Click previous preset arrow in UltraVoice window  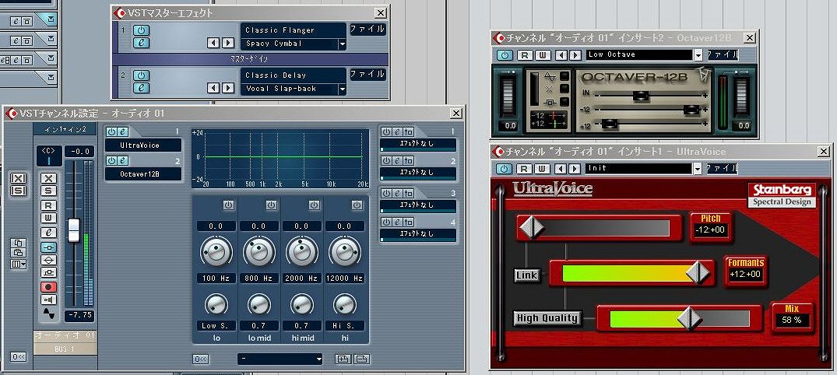click(x=561, y=169)
